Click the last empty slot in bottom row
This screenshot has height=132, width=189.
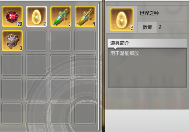click(85, 114)
